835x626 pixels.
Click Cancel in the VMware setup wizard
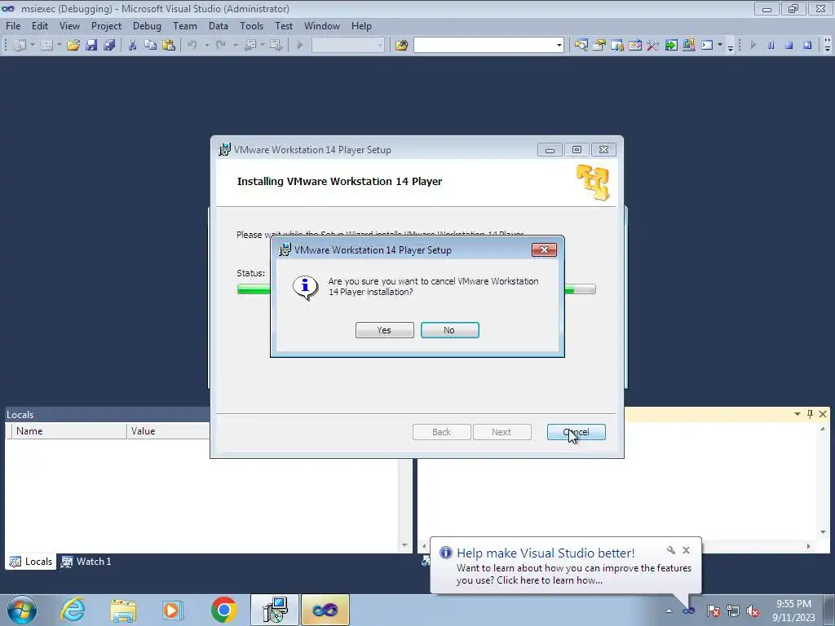point(577,432)
